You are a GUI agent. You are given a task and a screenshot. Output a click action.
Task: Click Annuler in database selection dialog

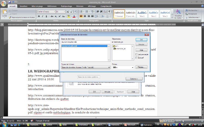point(142,44)
